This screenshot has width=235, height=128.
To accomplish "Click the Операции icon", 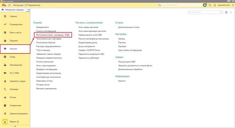I will point(5,89).
